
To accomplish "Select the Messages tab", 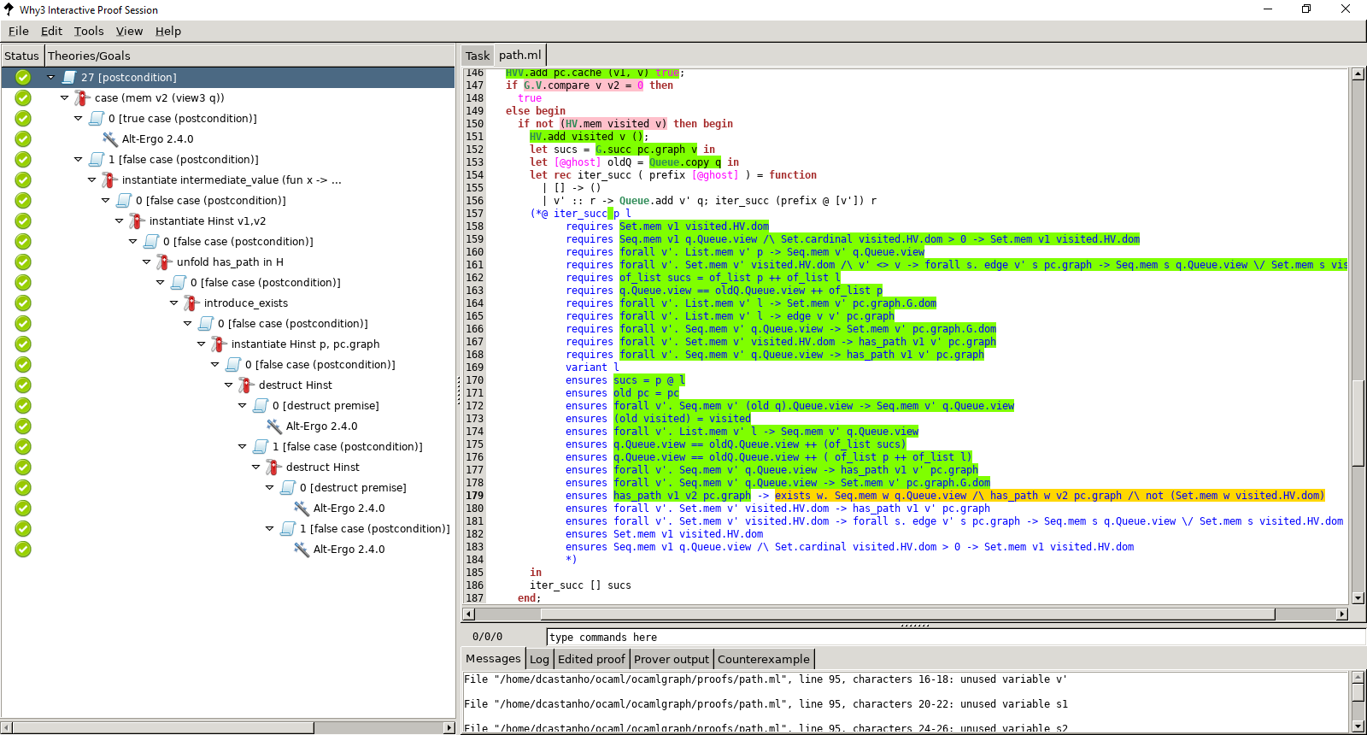I will 493,658.
